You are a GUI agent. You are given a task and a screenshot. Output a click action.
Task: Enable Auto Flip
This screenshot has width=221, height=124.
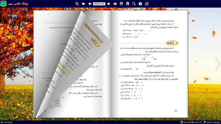pos(185,122)
